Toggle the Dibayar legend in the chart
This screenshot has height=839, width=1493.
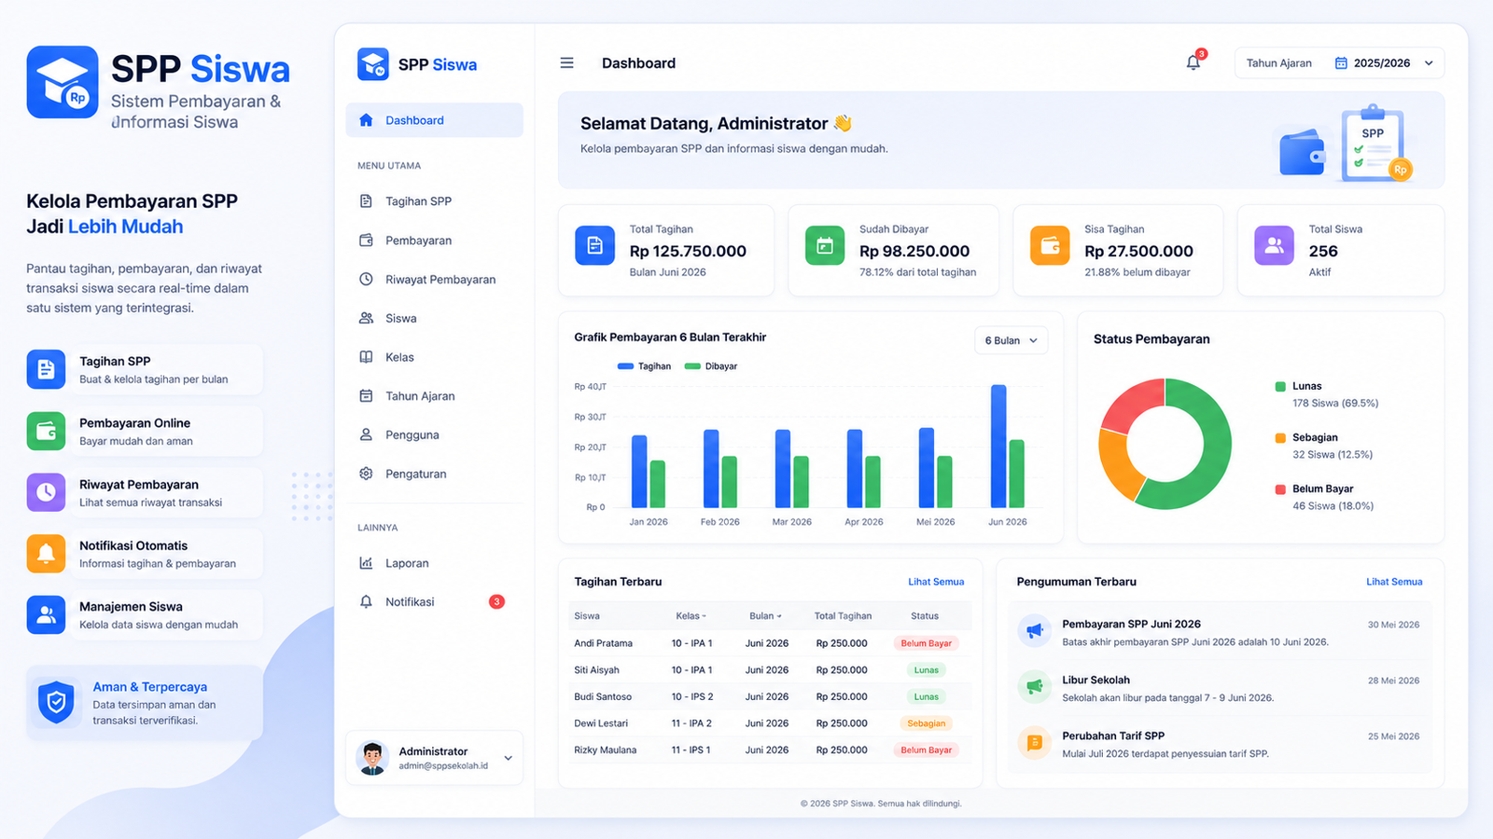tap(711, 366)
